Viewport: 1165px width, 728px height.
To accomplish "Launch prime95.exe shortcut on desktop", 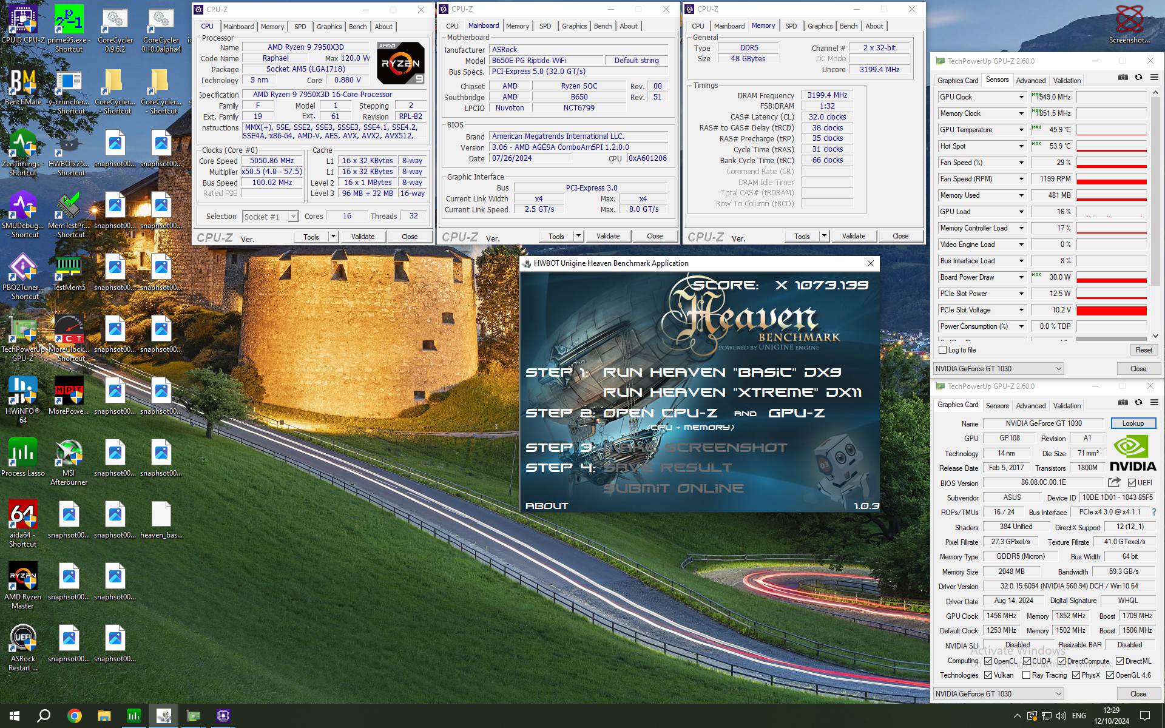I will coord(69,27).
